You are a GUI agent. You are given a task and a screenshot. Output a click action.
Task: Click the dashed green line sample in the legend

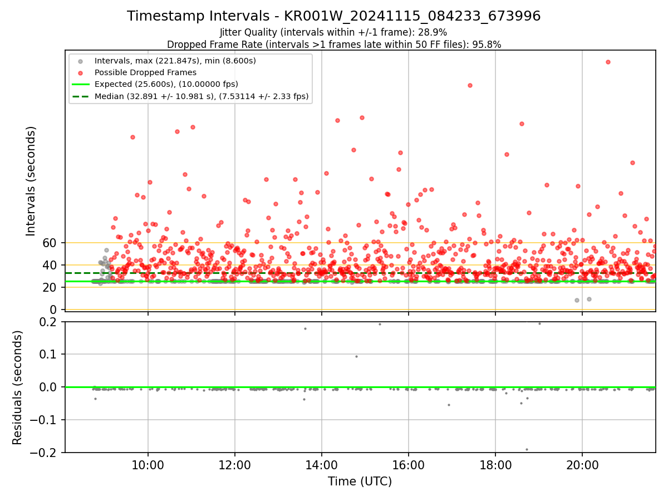point(81,96)
